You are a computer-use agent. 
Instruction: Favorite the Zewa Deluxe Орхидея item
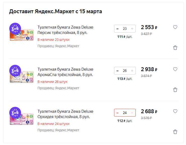pos(175,111)
